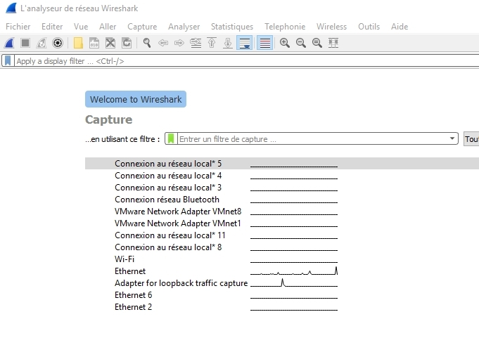The height and width of the screenshot is (338, 479).
Task: Open the Fichier menu
Action: point(18,27)
